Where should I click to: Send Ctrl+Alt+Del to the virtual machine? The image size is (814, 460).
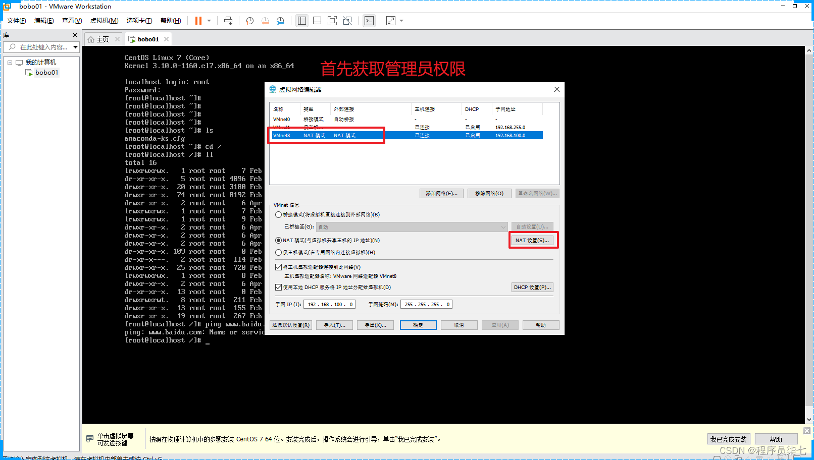pyautogui.click(x=228, y=21)
